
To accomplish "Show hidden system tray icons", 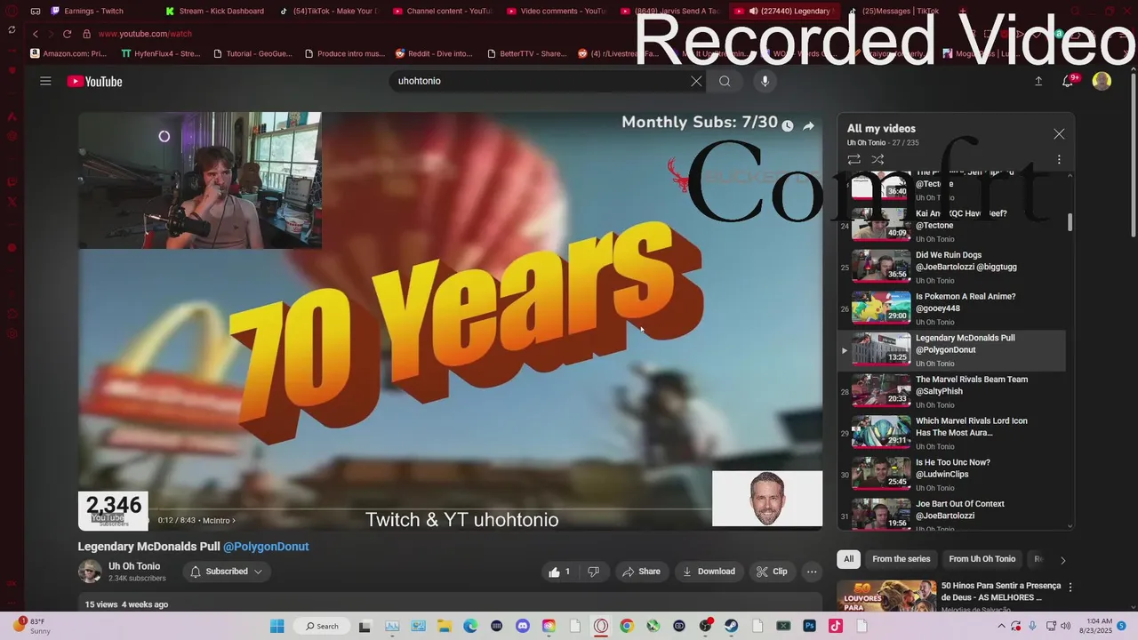I will point(1002,626).
